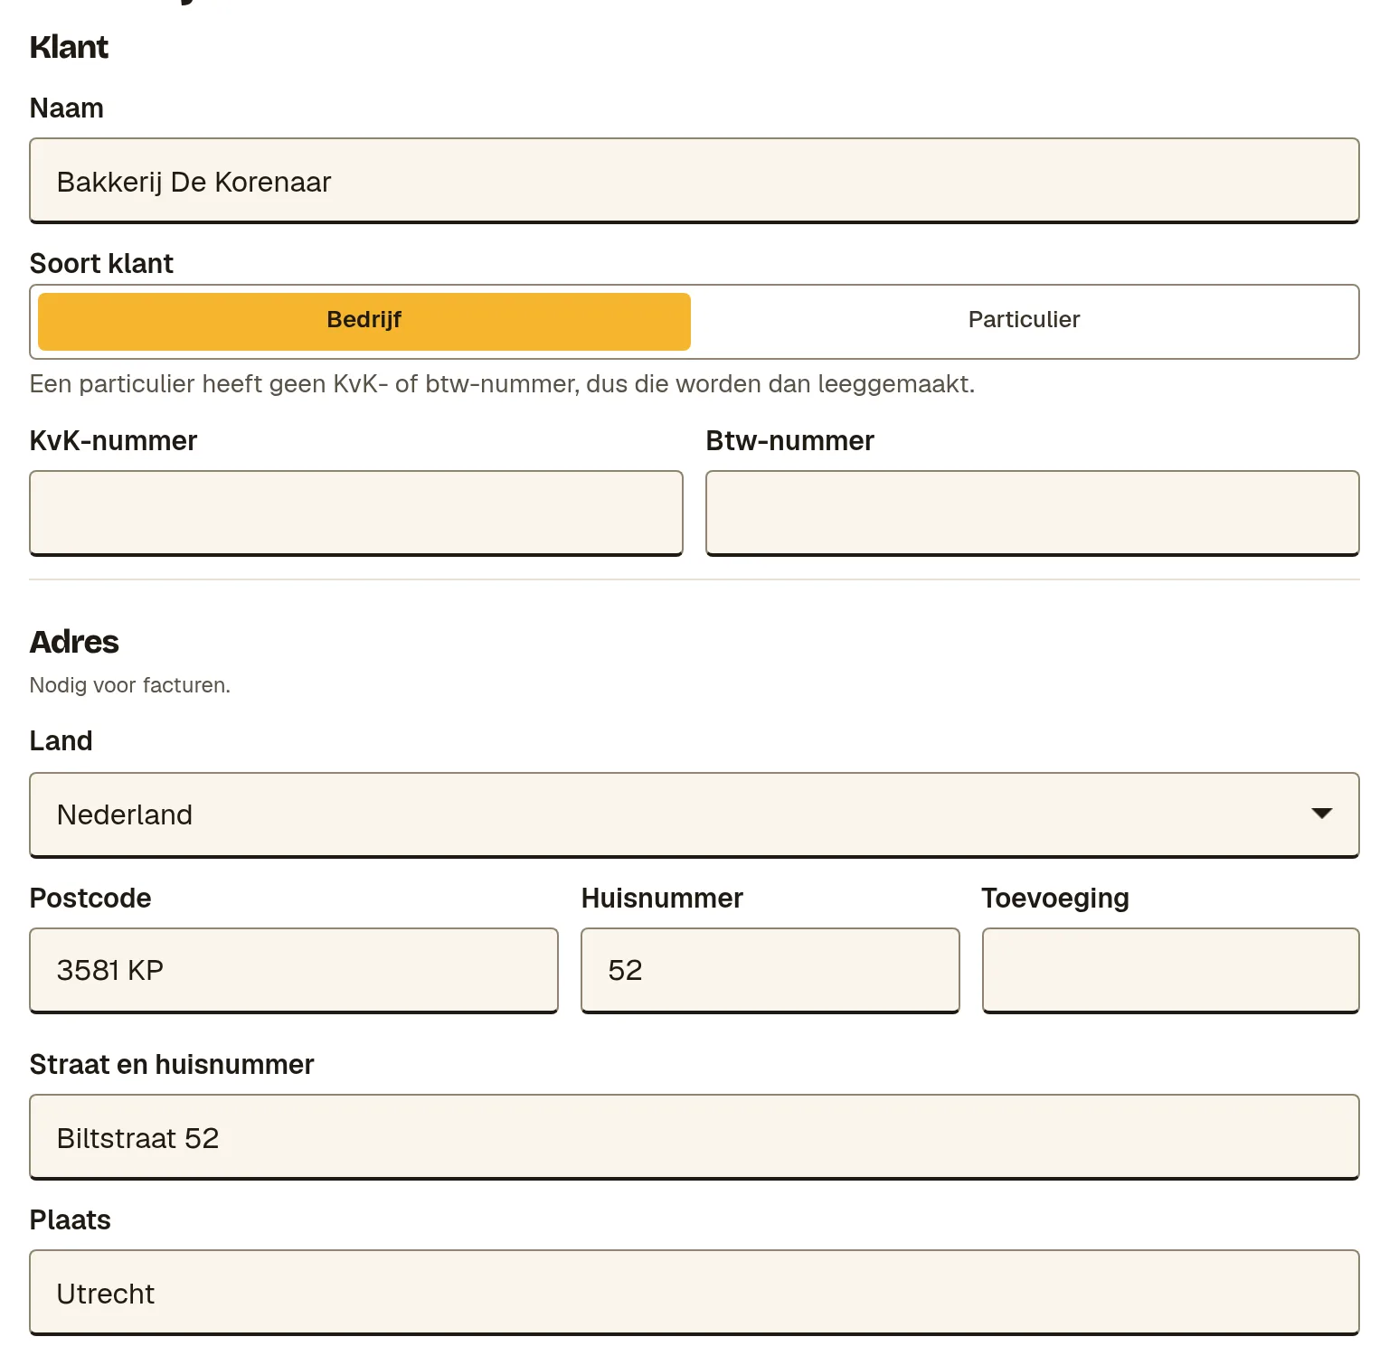Click the Straat en huisnummer label
This screenshot has width=1389, height=1365.
(x=172, y=1064)
